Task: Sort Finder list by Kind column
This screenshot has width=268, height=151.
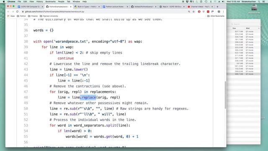Action: (247, 28)
